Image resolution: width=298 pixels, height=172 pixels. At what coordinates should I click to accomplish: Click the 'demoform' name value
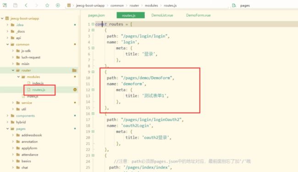click(132, 84)
